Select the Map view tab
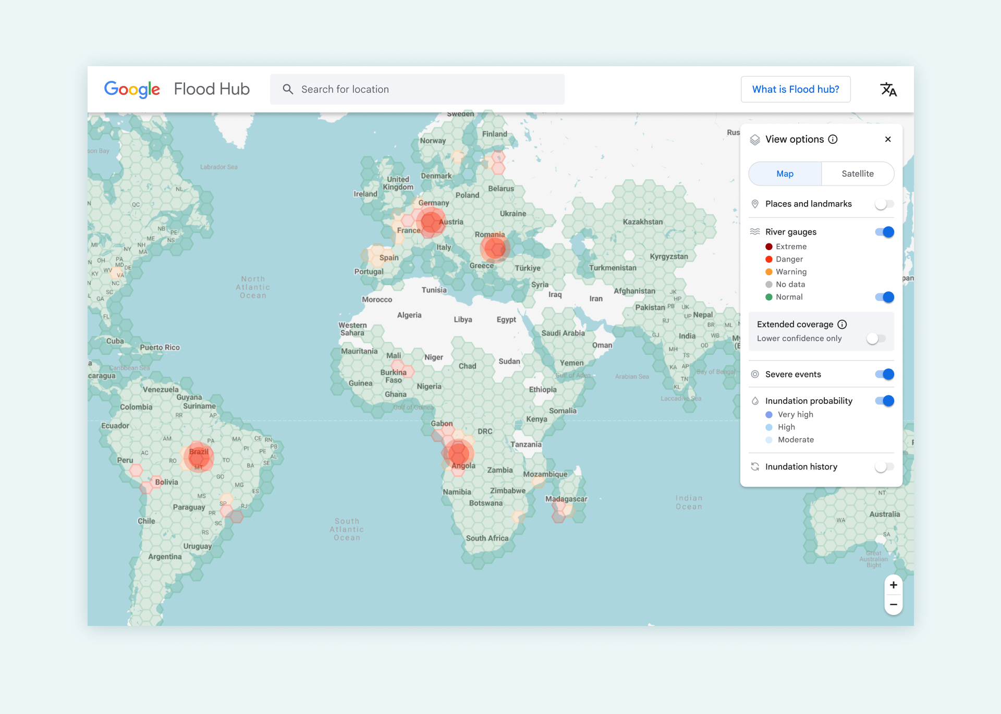Image resolution: width=1001 pixels, height=714 pixels. [785, 174]
